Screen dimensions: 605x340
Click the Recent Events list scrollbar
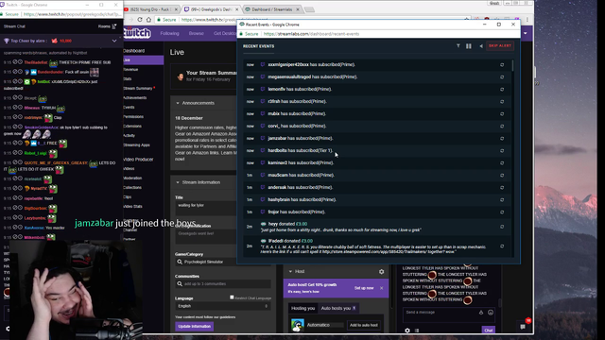pos(512,65)
